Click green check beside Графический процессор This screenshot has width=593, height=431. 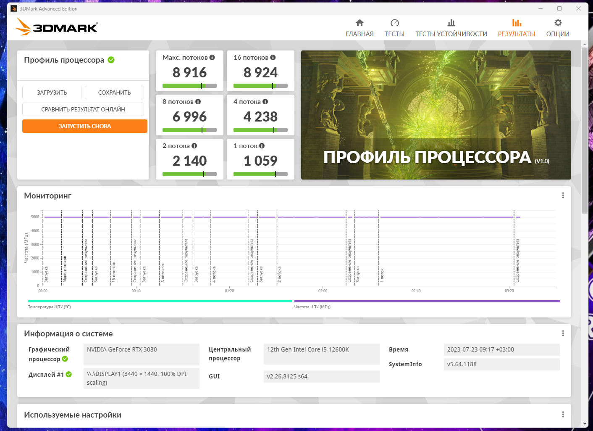(65, 359)
